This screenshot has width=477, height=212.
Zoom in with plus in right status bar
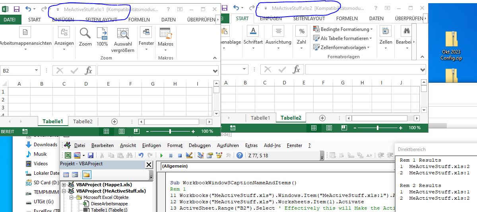point(401,128)
